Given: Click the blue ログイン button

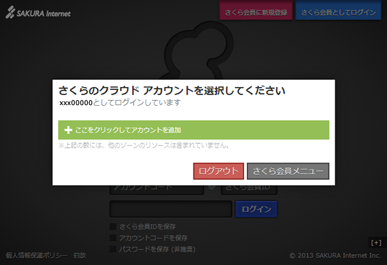Looking at the screenshot, I should tap(256, 210).
